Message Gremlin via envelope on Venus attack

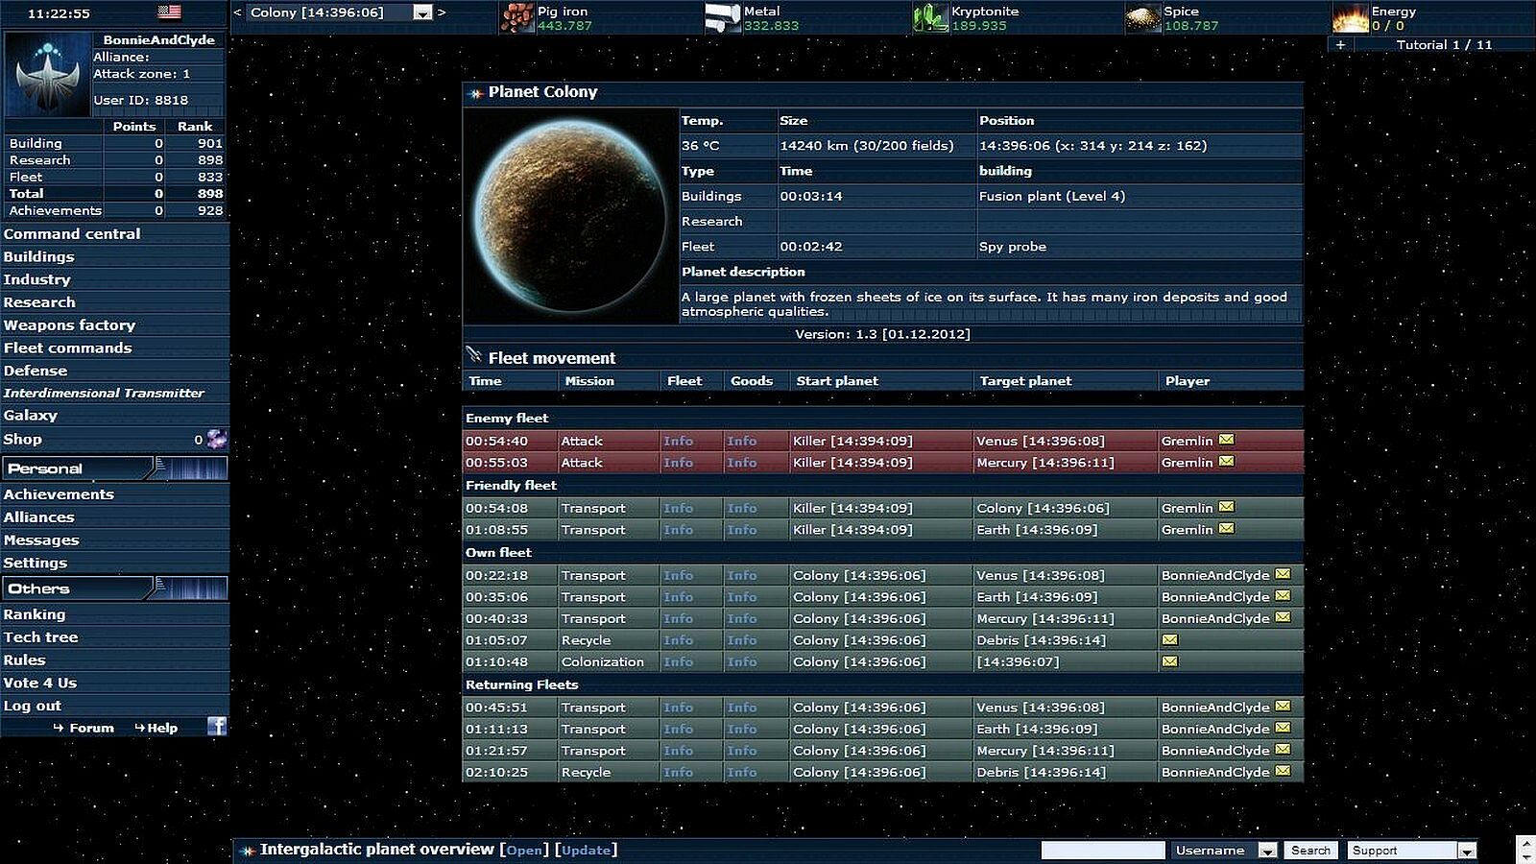point(1226,441)
